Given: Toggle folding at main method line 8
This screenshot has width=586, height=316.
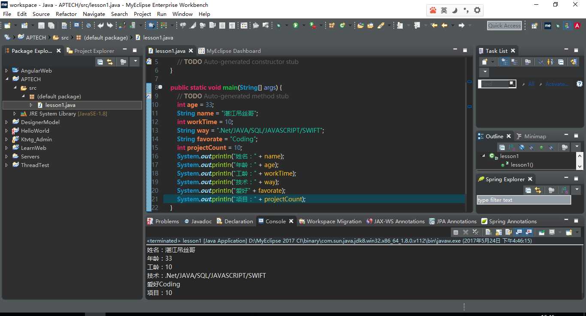Looking at the screenshot, I should (x=160, y=88).
